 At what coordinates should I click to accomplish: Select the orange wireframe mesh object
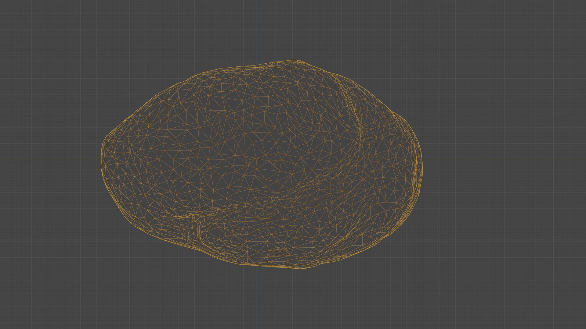pos(262,164)
